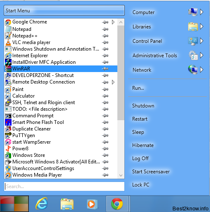The width and height of the screenshot is (210, 212).
Task: Open DEVELOPERZONE - Shortcut entry
Action: coord(61,75)
